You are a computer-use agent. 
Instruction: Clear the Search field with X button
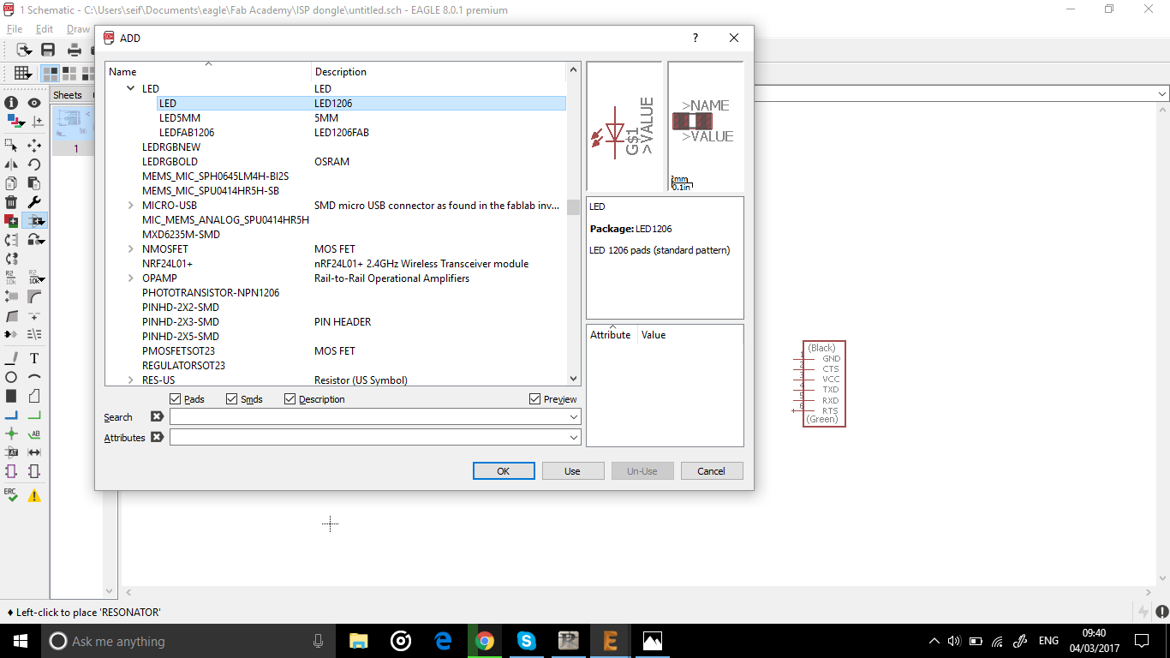(x=157, y=417)
